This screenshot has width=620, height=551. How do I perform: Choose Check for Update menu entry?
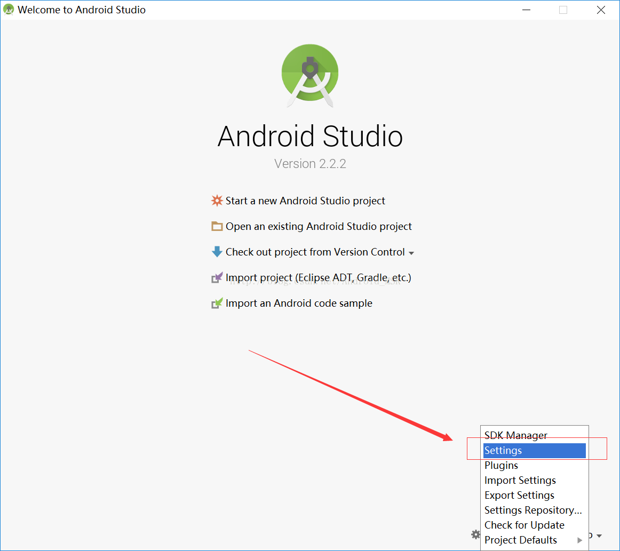click(x=534, y=525)
